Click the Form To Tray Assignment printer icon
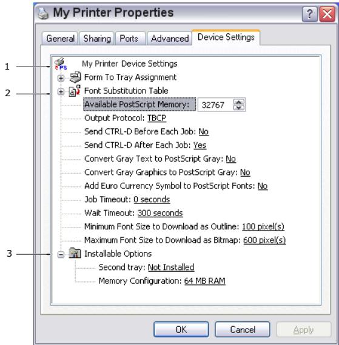The height and width of the screenshot is (345, 339). pos(75,77)
